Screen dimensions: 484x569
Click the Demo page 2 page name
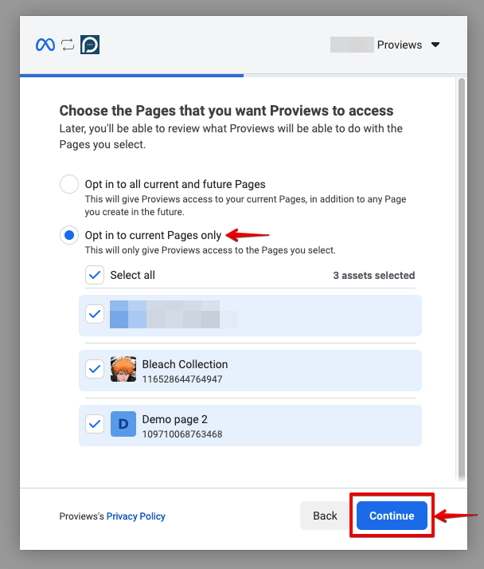[175, 419]
